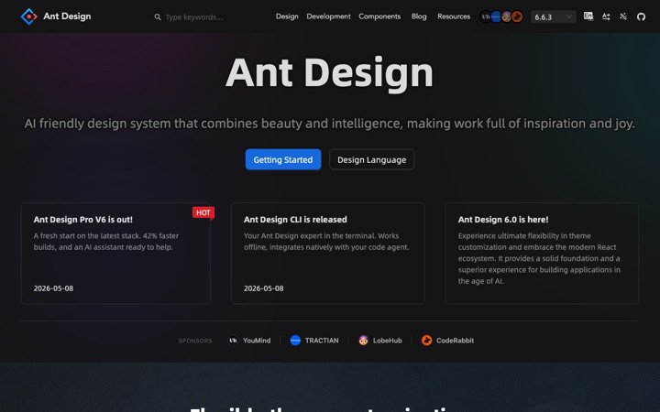Viewport: 660px width, 412px height.
Task: Click the Ant Design header title text
Action: (x=67, y=16)
